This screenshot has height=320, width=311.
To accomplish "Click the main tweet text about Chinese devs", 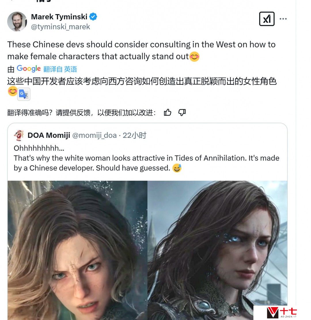I will [141, 50].
